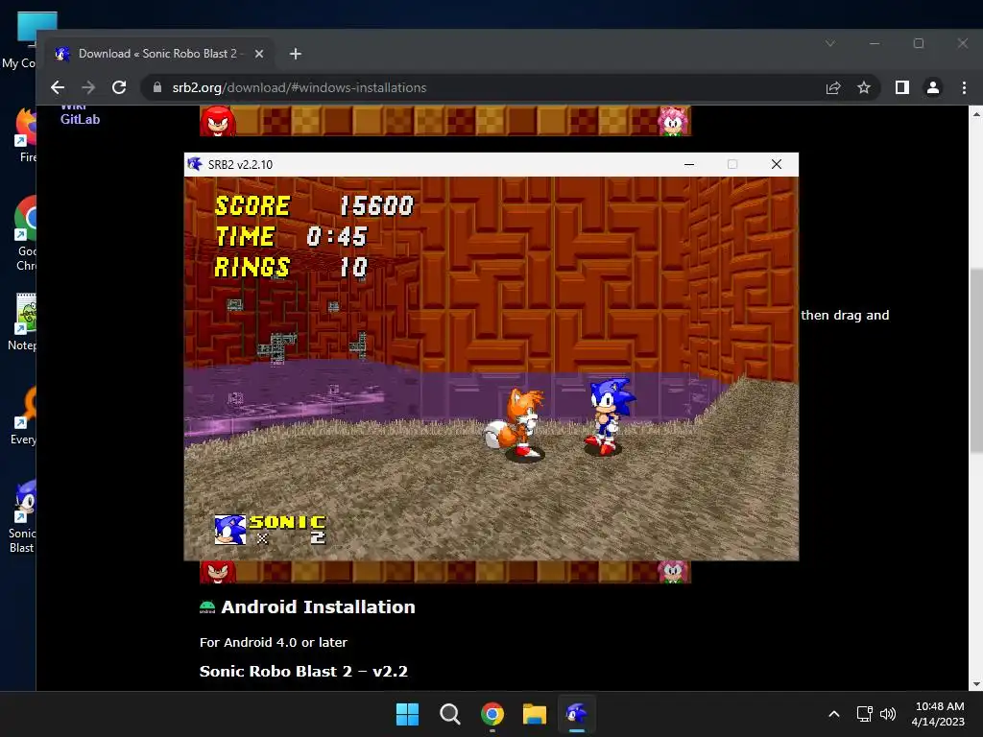
Task: Open Chrome three-dot menu
Action: point(964,87)
